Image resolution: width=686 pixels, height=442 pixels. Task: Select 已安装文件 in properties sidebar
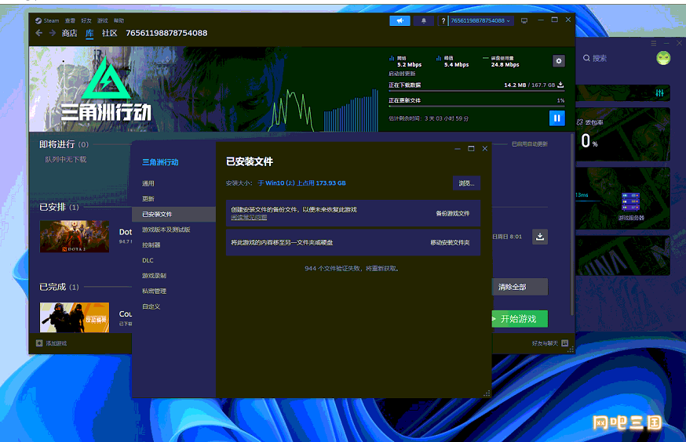point(173,214)
